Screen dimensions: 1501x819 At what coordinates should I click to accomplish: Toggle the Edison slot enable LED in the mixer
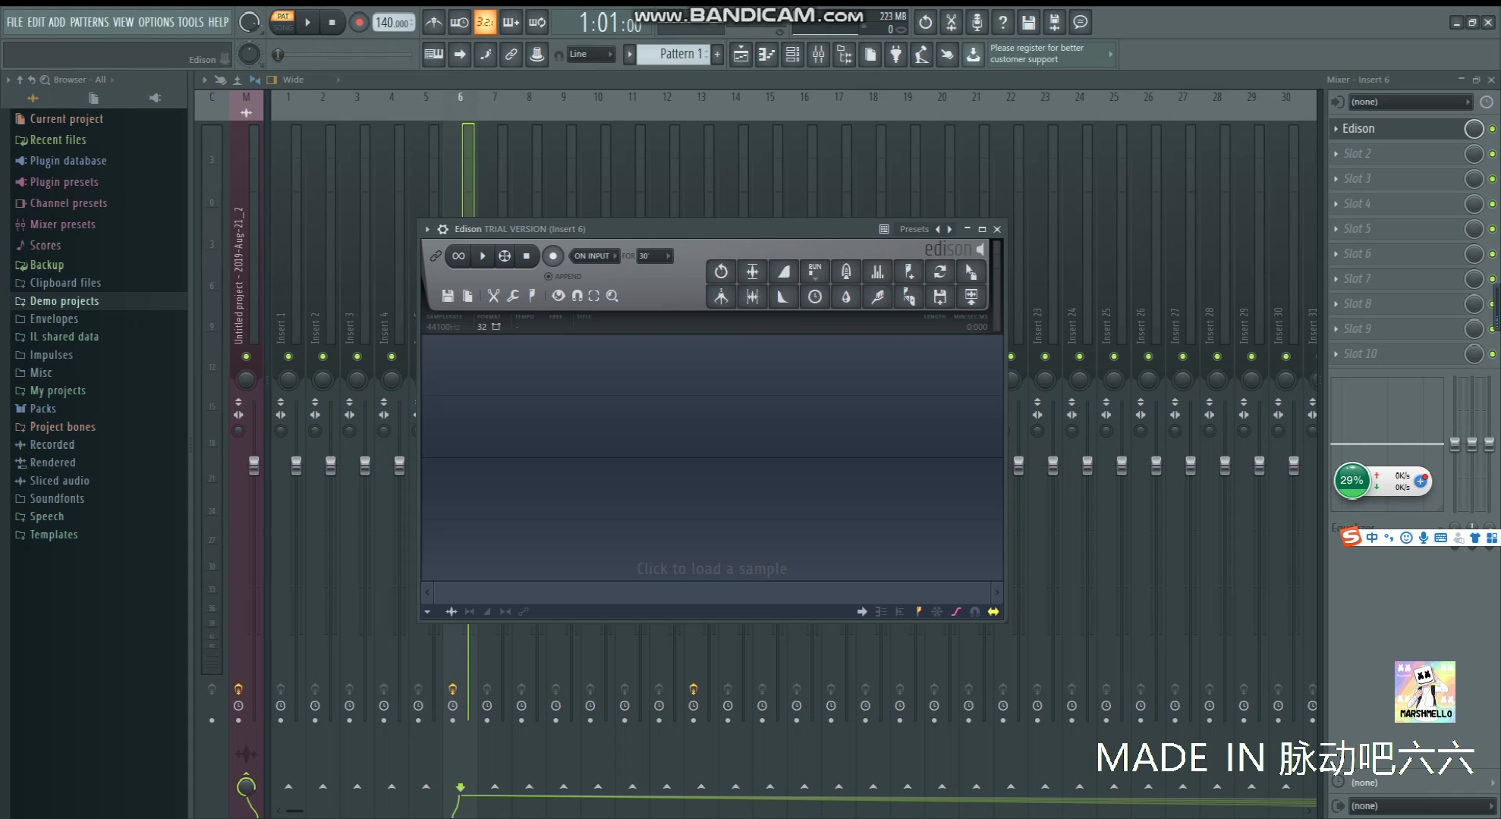point(1493,129)
